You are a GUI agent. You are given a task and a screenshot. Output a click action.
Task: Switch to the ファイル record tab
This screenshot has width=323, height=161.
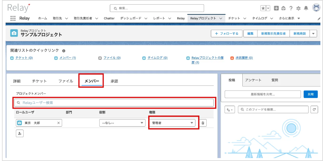pos(66,81)
